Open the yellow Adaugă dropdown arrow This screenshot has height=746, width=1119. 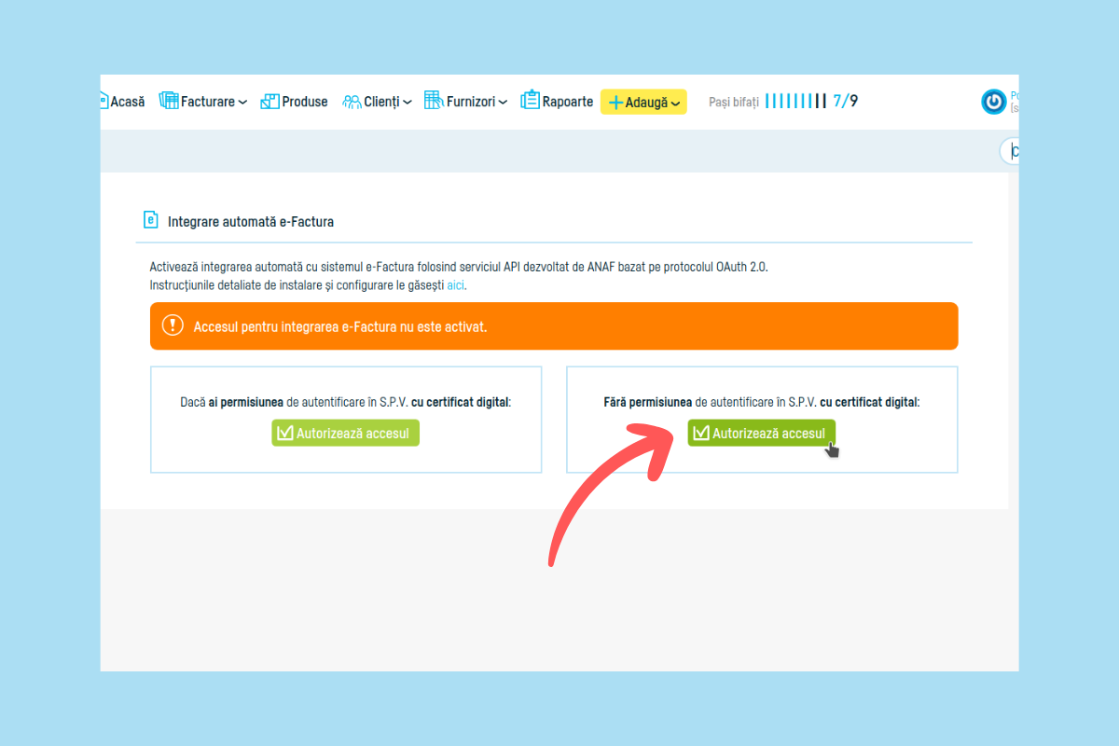[x=676, y=103]
